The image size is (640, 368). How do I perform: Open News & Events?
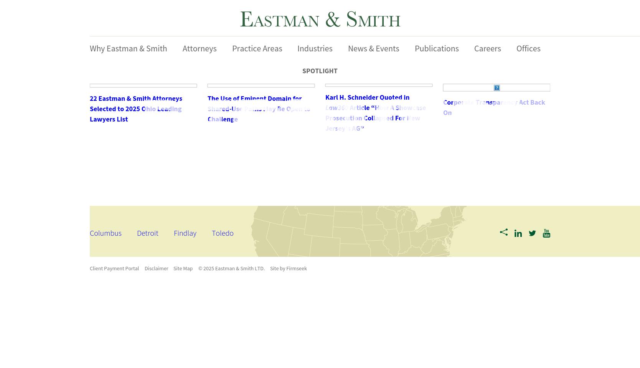(x=374, y=49)
